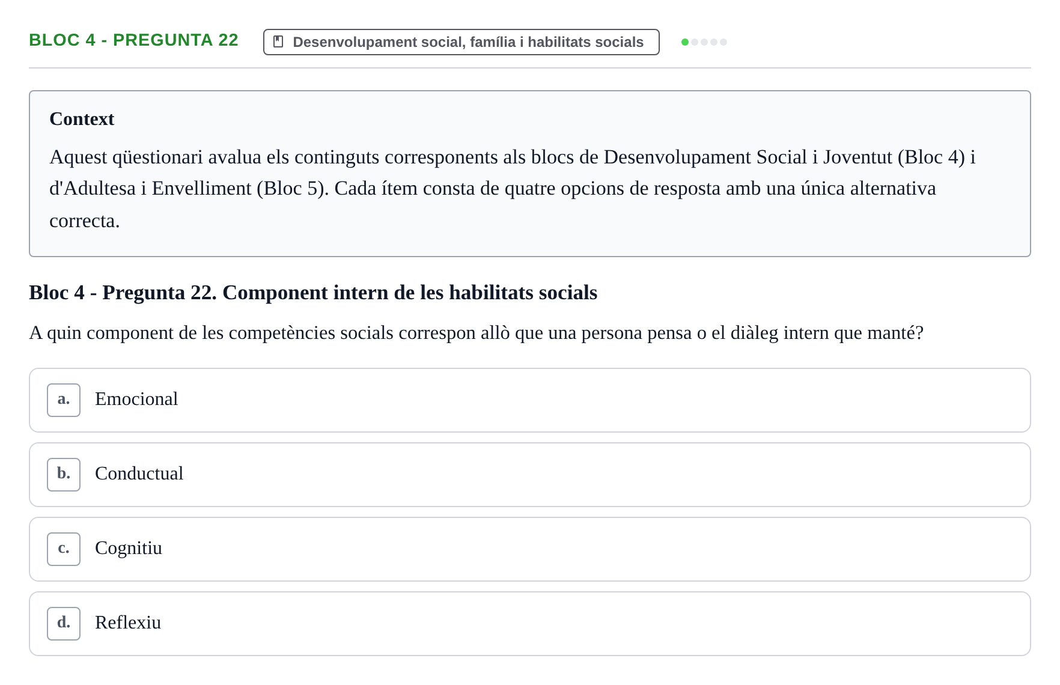This screenshot has height=685, width=1060.
Task: Select answer option b. Conductual
Action: click(529, 475)
